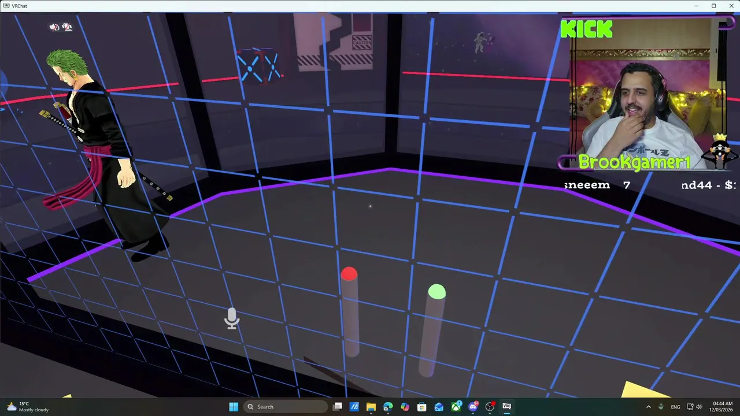Click the floating astronaut figure
This screenshot has width=740, height=416.
(481, 42)
